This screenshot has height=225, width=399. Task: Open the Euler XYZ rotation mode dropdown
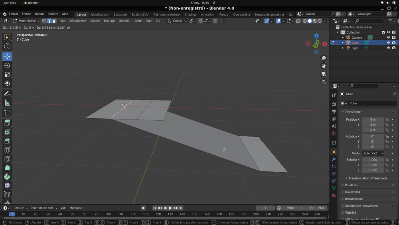[373, 153]
